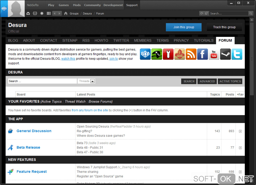This screenshot has height=185, width=256.
Task: Open the Threads dropdown in forum search
Action: 86,81
